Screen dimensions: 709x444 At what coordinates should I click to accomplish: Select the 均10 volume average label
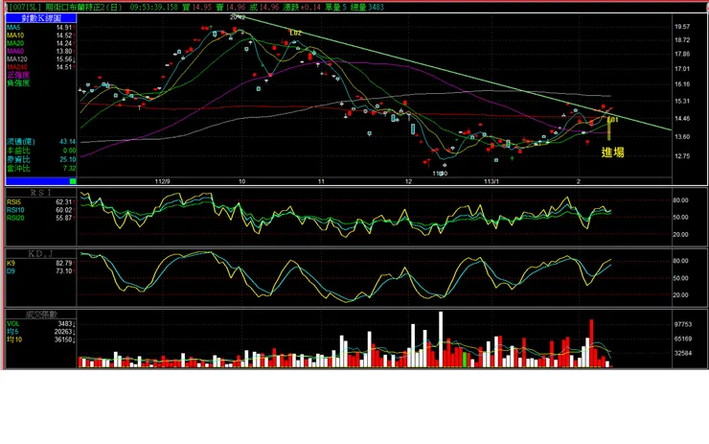pyautogui.click(x=14, y=339)
